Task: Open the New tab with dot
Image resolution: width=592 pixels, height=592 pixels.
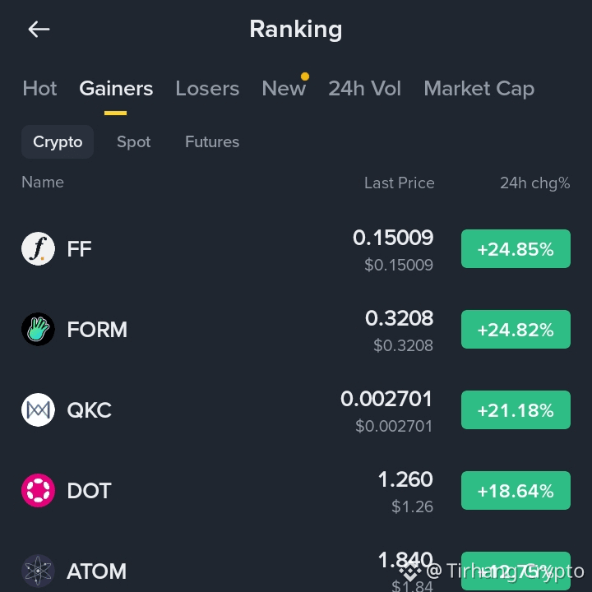Action: coord(284,89)
